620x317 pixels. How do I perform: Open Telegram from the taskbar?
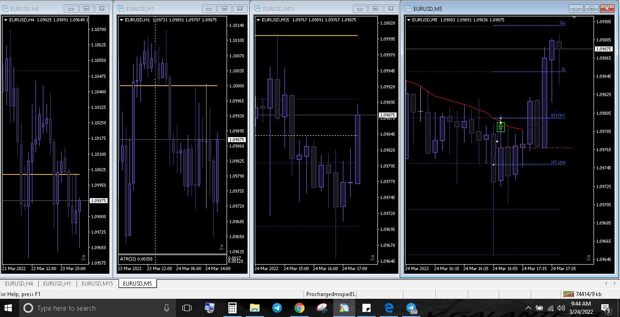(277, 308)
